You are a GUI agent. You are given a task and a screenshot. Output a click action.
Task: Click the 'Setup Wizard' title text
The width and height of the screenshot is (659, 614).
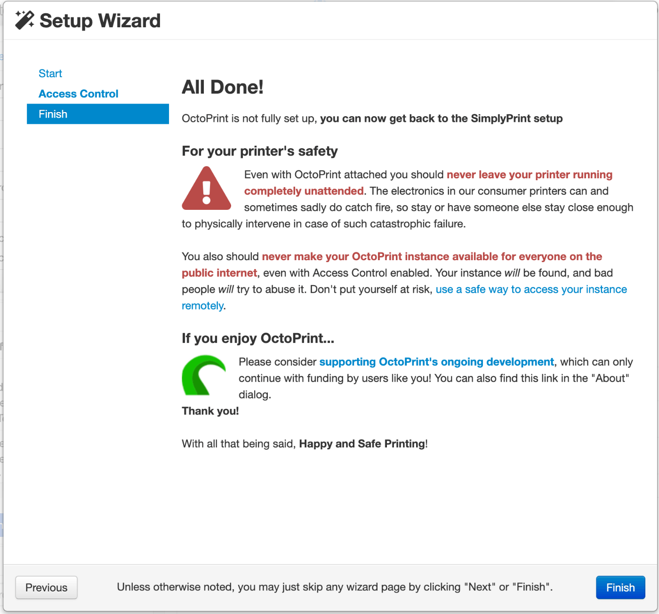click(x=100, y=21)
